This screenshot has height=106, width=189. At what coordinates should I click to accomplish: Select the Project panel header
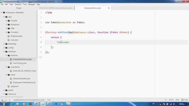(19, 8)
